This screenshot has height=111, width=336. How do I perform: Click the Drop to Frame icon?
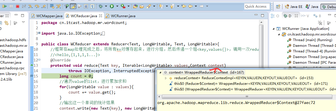click(x=52, y=6)
